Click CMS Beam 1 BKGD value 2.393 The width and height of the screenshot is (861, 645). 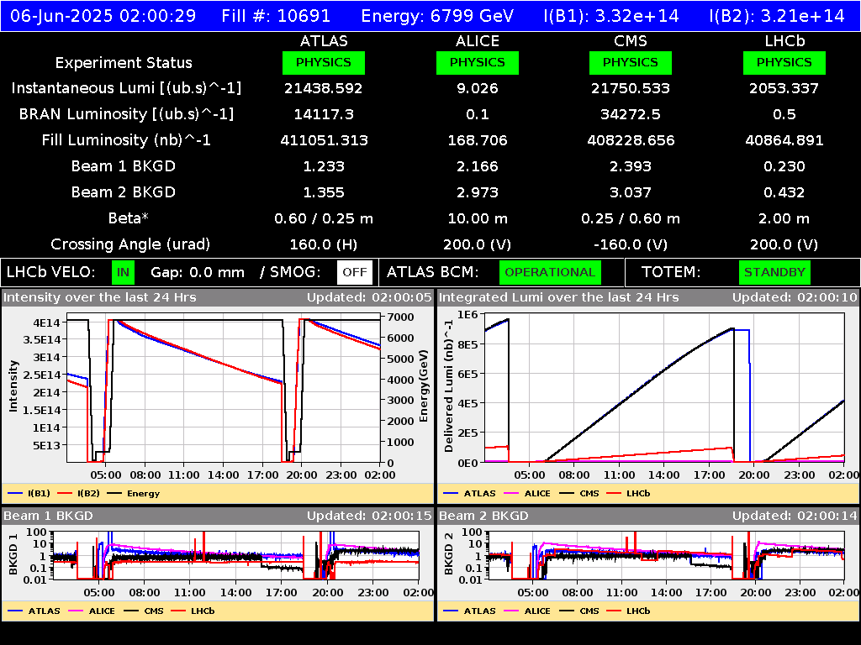[x=631, y=166]
